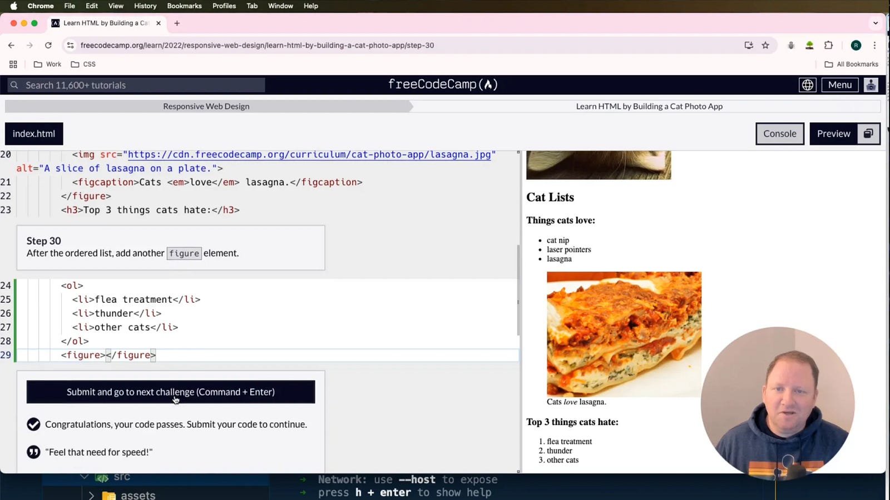Open the Extensions puzzle icon
890x500 pixels.
pyautogui.click(x=828, y=46)
